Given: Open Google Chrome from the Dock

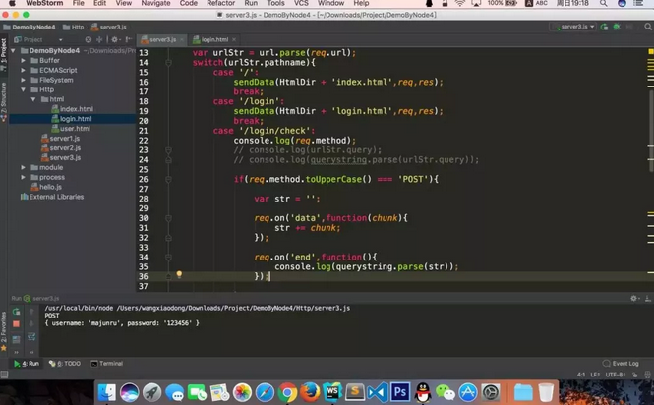Looking at the screenshot, I should tap(287, 392).
